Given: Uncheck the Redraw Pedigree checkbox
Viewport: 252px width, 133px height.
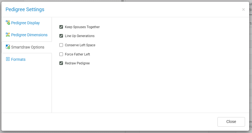Looking at the screenshot, I should tap(61, 63).
